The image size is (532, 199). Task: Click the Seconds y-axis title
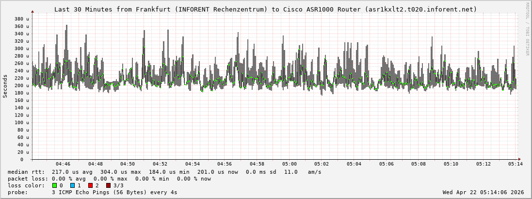click(x=5, y=86)
